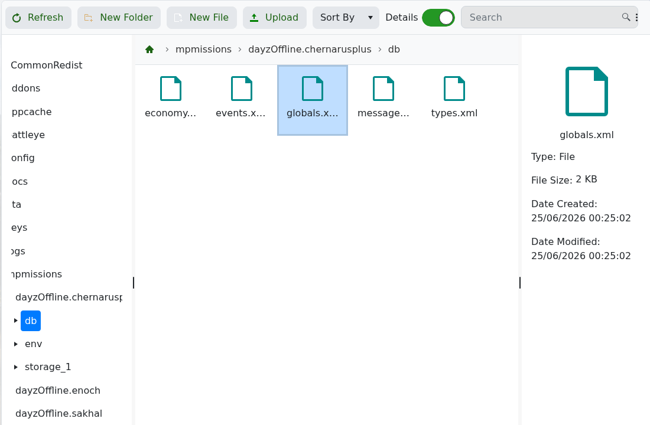Click the events.x... file name label
This screenshot has height=425, width=650.
pos(240,113)
